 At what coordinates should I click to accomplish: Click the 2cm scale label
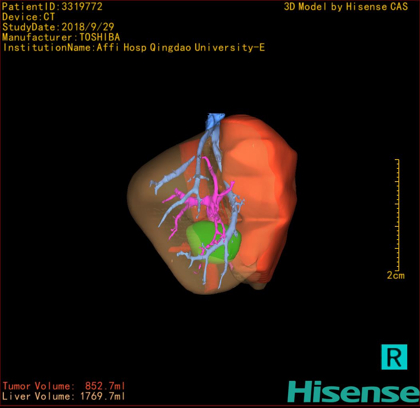coord(395,276)
